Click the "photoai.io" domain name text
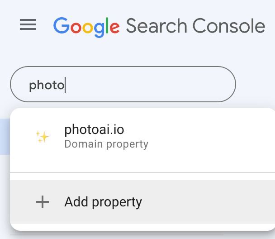Image resolution: width=275 pixels, height=239 pixels. click(x=94, y=129)
